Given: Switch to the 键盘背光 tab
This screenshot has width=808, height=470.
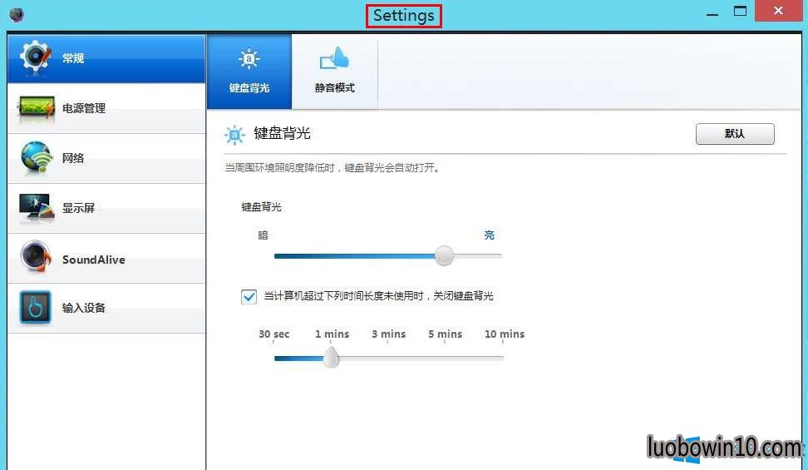Looking at the screenshot, I should click(x=249, y=72).
